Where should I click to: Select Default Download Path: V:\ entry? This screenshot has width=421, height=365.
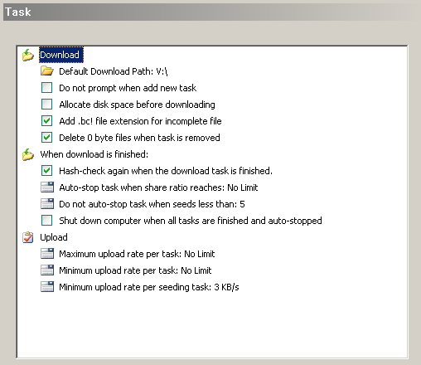click(114, 71)
